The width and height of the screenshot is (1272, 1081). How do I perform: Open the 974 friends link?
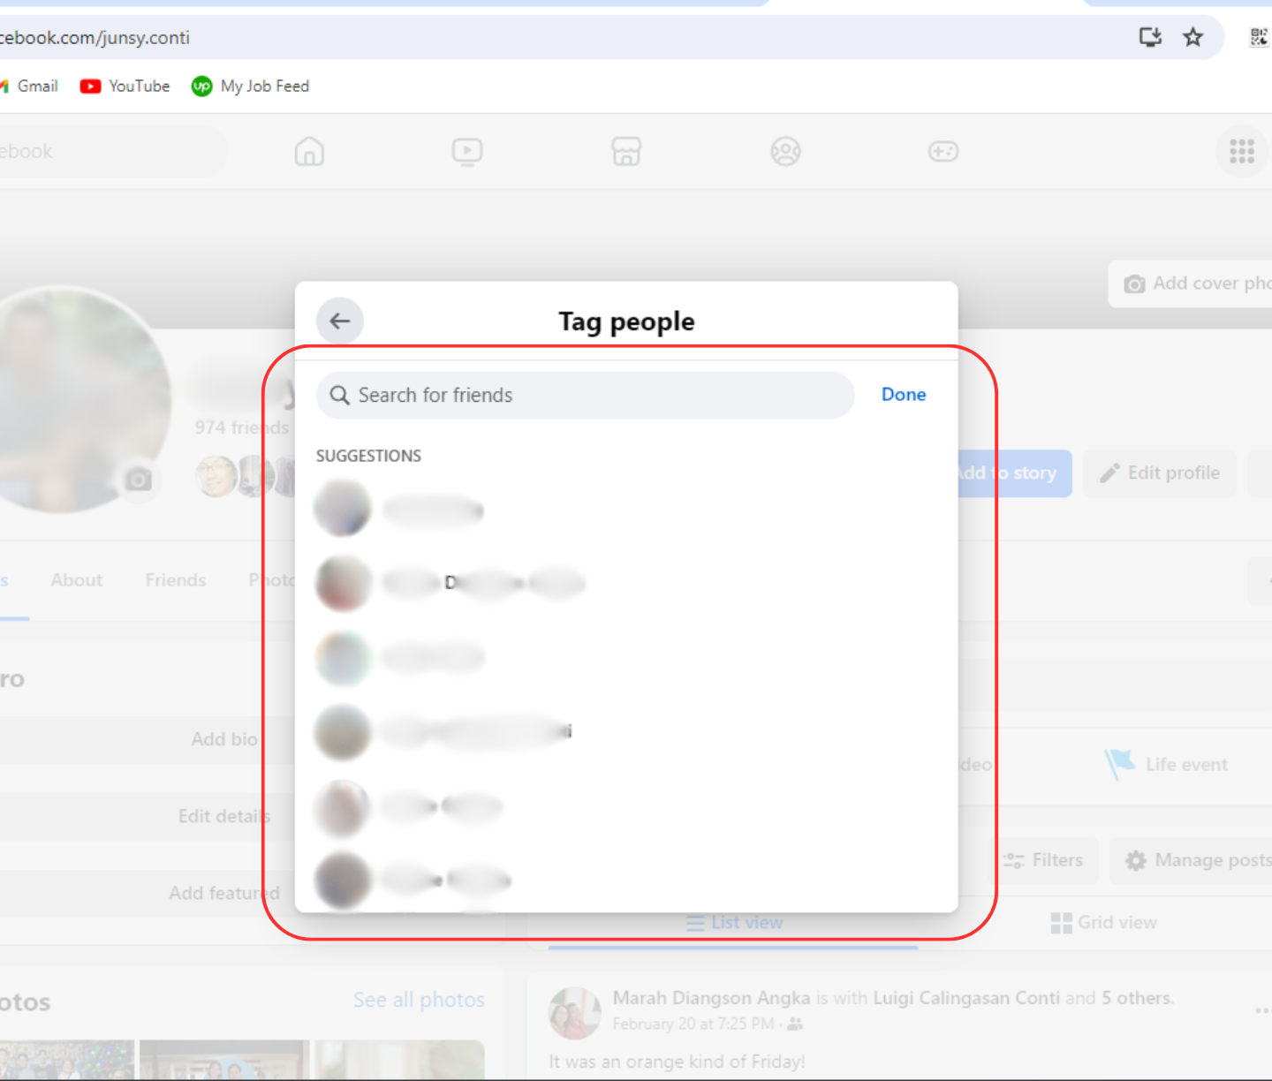[242, 427]
